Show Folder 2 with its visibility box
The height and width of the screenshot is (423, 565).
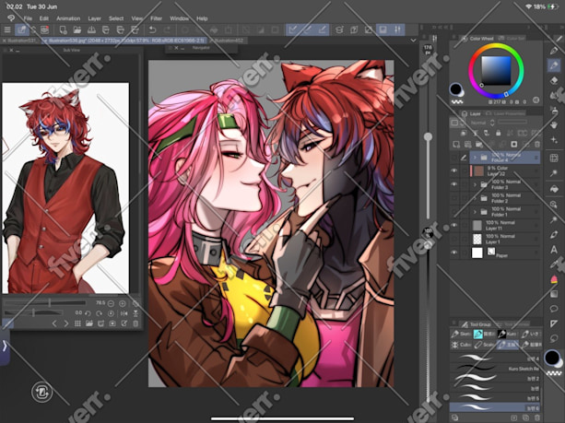tap(454, 198)
